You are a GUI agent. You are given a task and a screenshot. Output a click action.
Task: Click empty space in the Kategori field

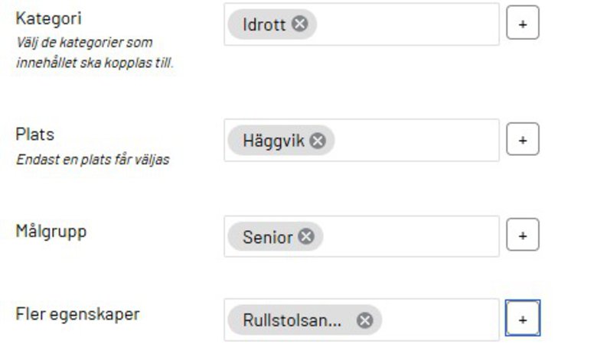point(406,24)
